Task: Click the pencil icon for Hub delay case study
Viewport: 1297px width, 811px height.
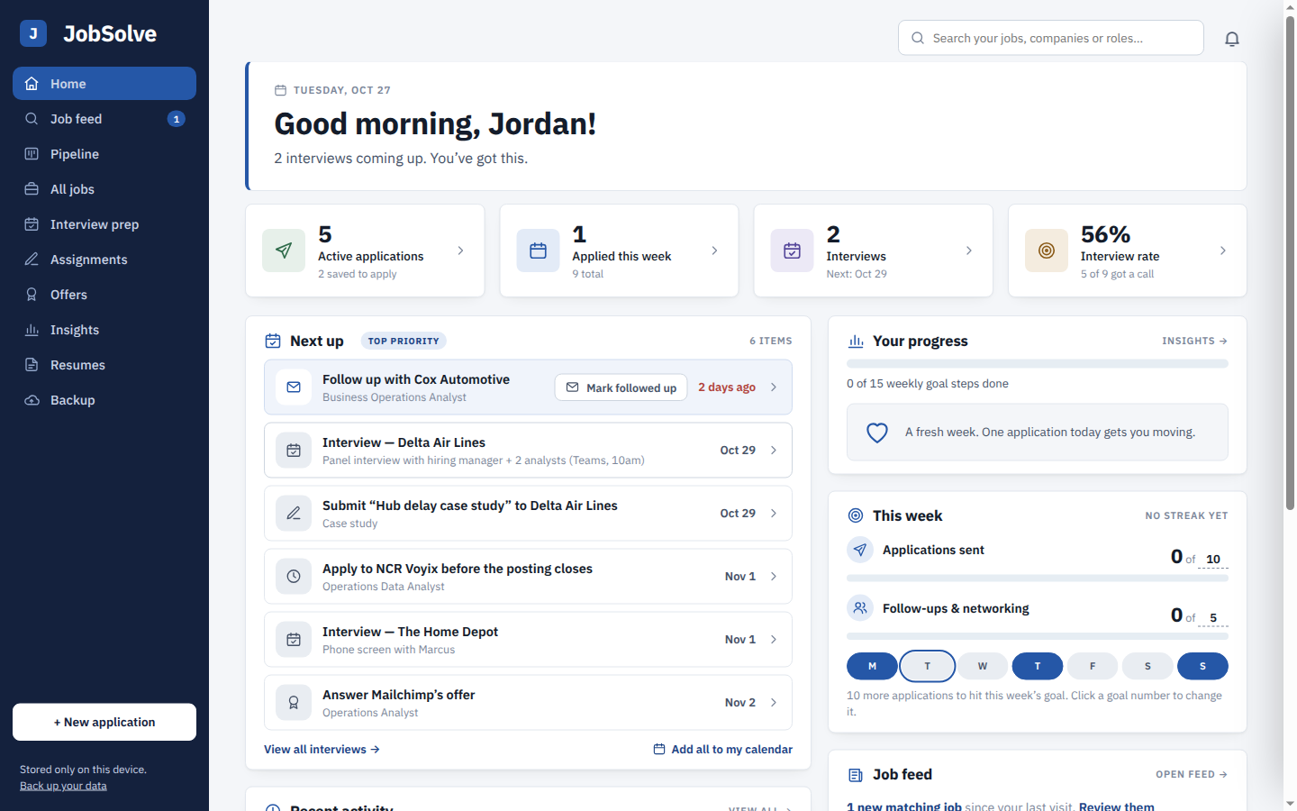Action: [x=294, y=514]
